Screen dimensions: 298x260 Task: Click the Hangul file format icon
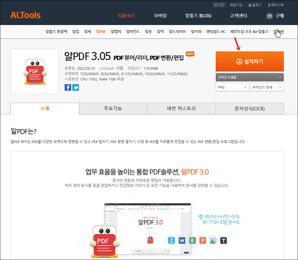pos(171,240)
